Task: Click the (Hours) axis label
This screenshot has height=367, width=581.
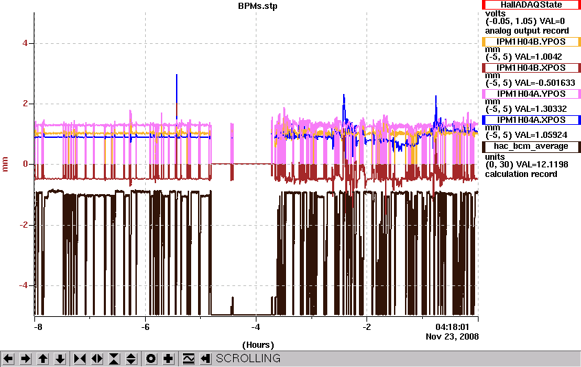Action: (258, 345)
